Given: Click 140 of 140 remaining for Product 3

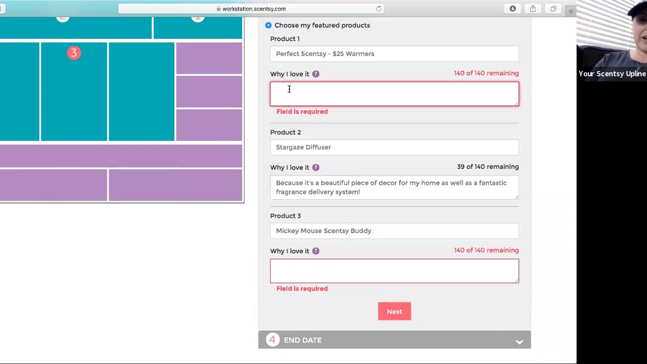Looking at the screenshot, I should 486,250.
